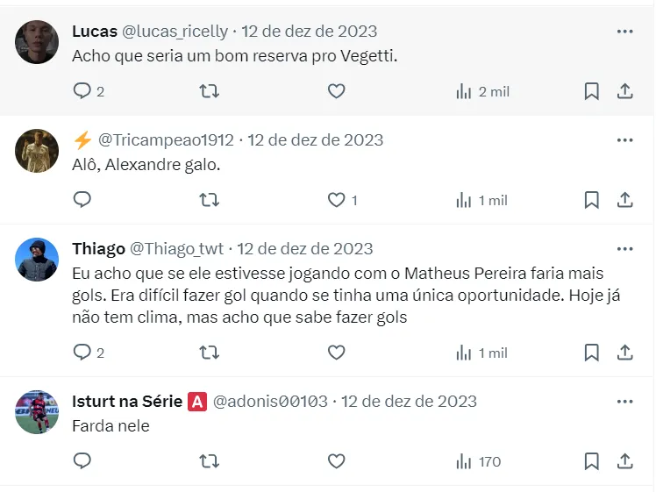
Task: View analytics of the 'Farda nele' tweet
Action: coord(479,461)
